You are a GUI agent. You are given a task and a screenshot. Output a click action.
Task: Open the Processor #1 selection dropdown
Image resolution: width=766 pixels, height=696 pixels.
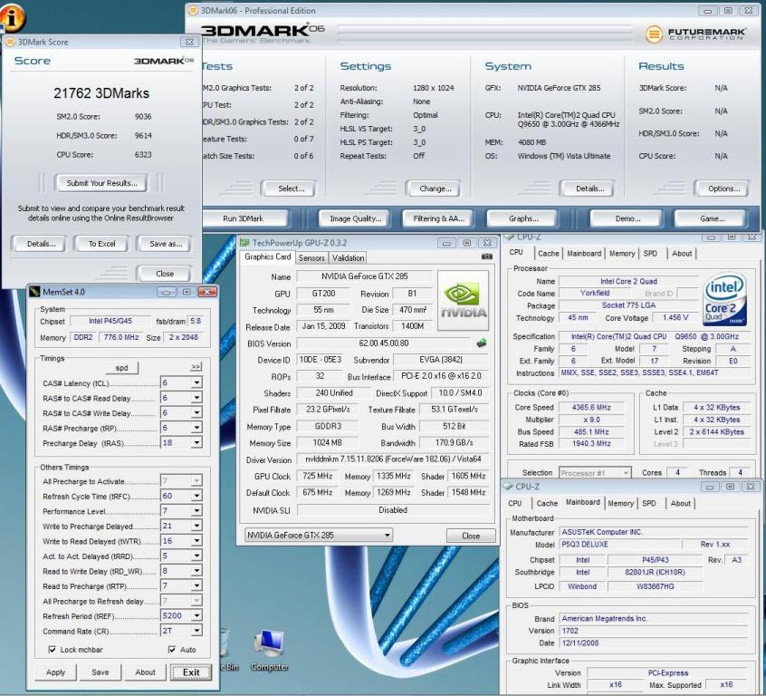(x=595, y=473)
